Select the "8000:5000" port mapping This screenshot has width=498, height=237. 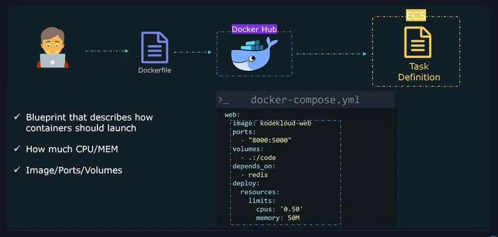[270, 140]
